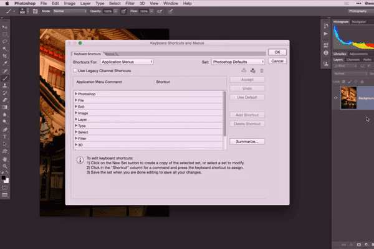The height and width of the screenshot is (249, 374).
Task: Expand the Filter command group
Action: tap(76, 138)
